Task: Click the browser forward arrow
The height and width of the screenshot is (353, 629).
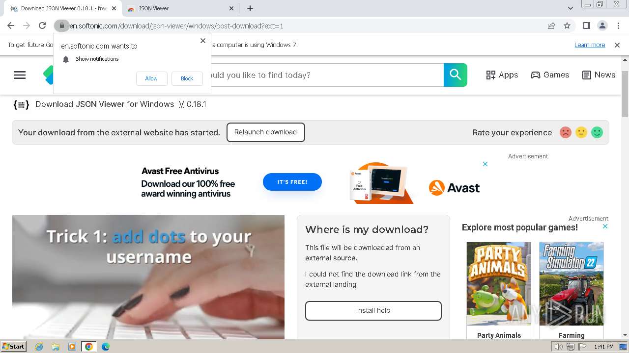Action: click(27, 25)
